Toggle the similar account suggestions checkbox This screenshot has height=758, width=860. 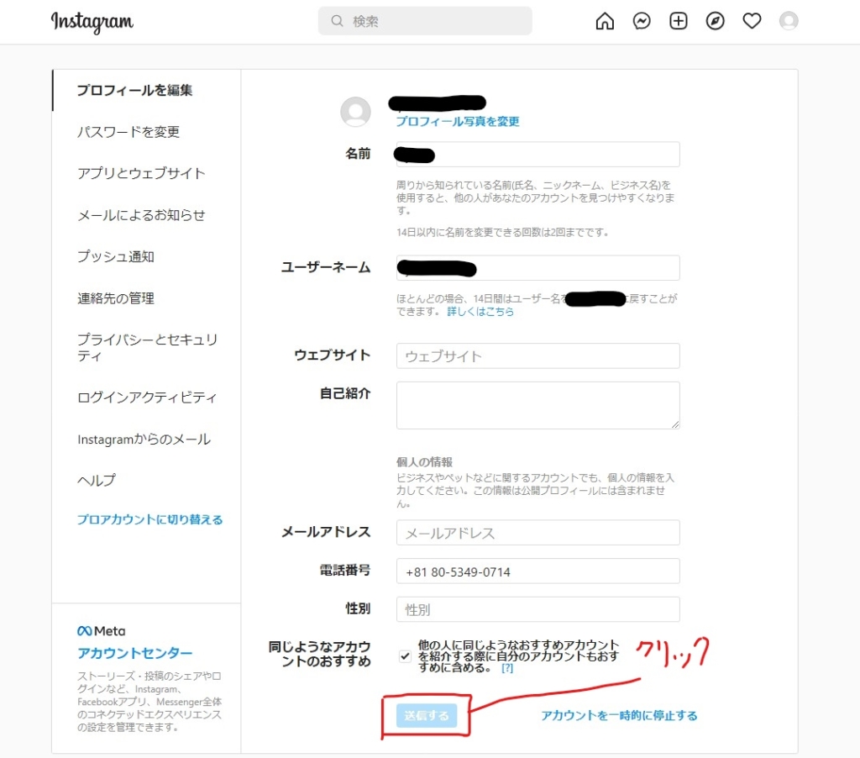tap(406, 656)
